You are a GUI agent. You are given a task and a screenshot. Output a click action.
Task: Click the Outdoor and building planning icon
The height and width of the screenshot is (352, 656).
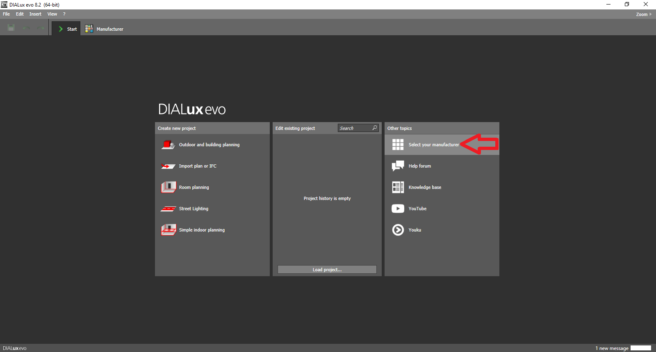click(x=168, y=145)
